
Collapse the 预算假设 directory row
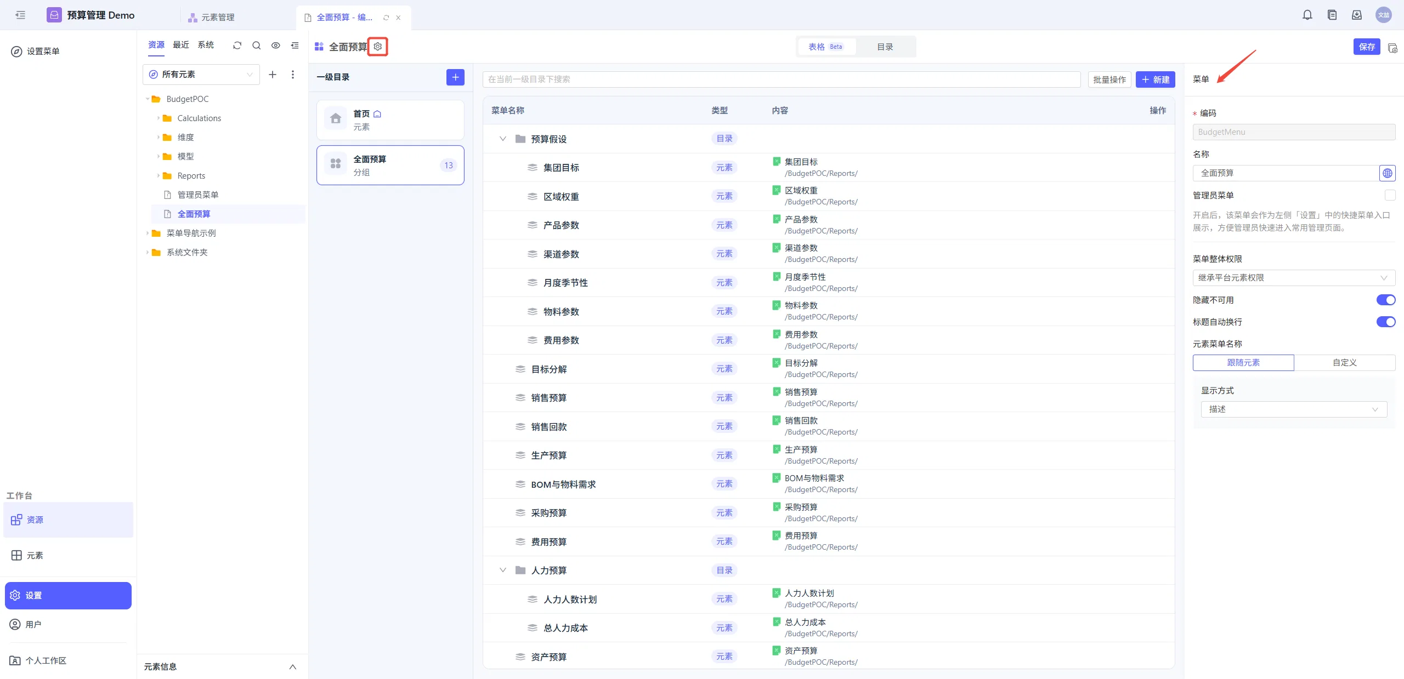pos(503,139)
